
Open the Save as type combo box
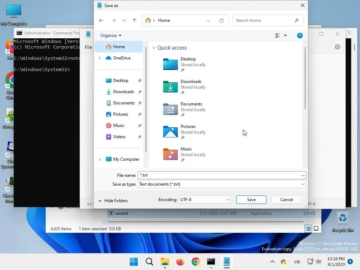222,184
